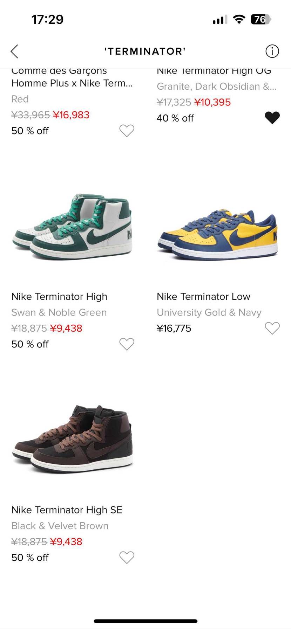Screen dimensions: 291x629
Task: Unfavorite the Terminator High OG Granite
Action: point(272,118)
